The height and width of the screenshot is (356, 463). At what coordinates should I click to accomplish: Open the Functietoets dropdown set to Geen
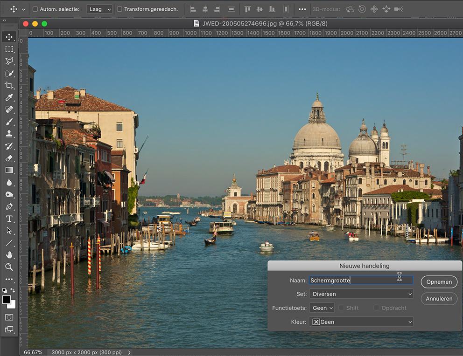[x=322, y=308]
